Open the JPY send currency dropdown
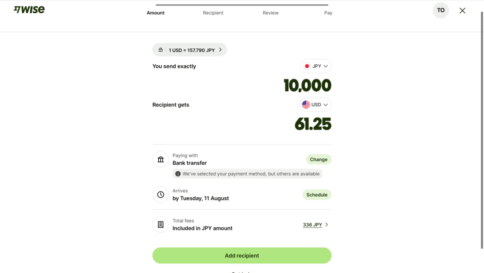Screen dimensions: 484x273 (x=315, y=66)
